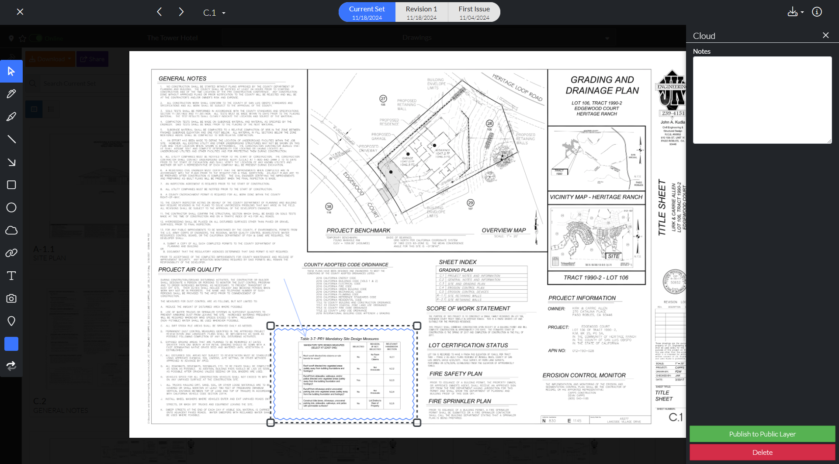Select the pointer selection tool

[11, 71]
